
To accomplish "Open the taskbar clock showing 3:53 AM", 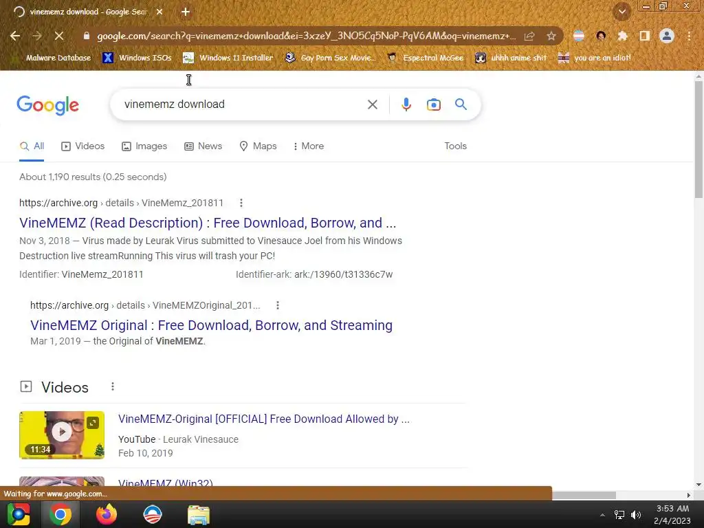I will coord(672,514).
